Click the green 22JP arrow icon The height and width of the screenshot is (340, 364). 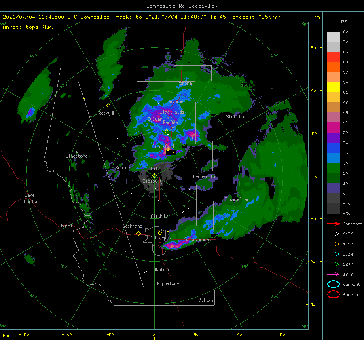(x=333, y=264)
